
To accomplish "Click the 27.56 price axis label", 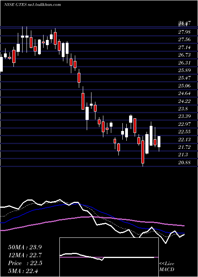I will click(x=185, y=40).
